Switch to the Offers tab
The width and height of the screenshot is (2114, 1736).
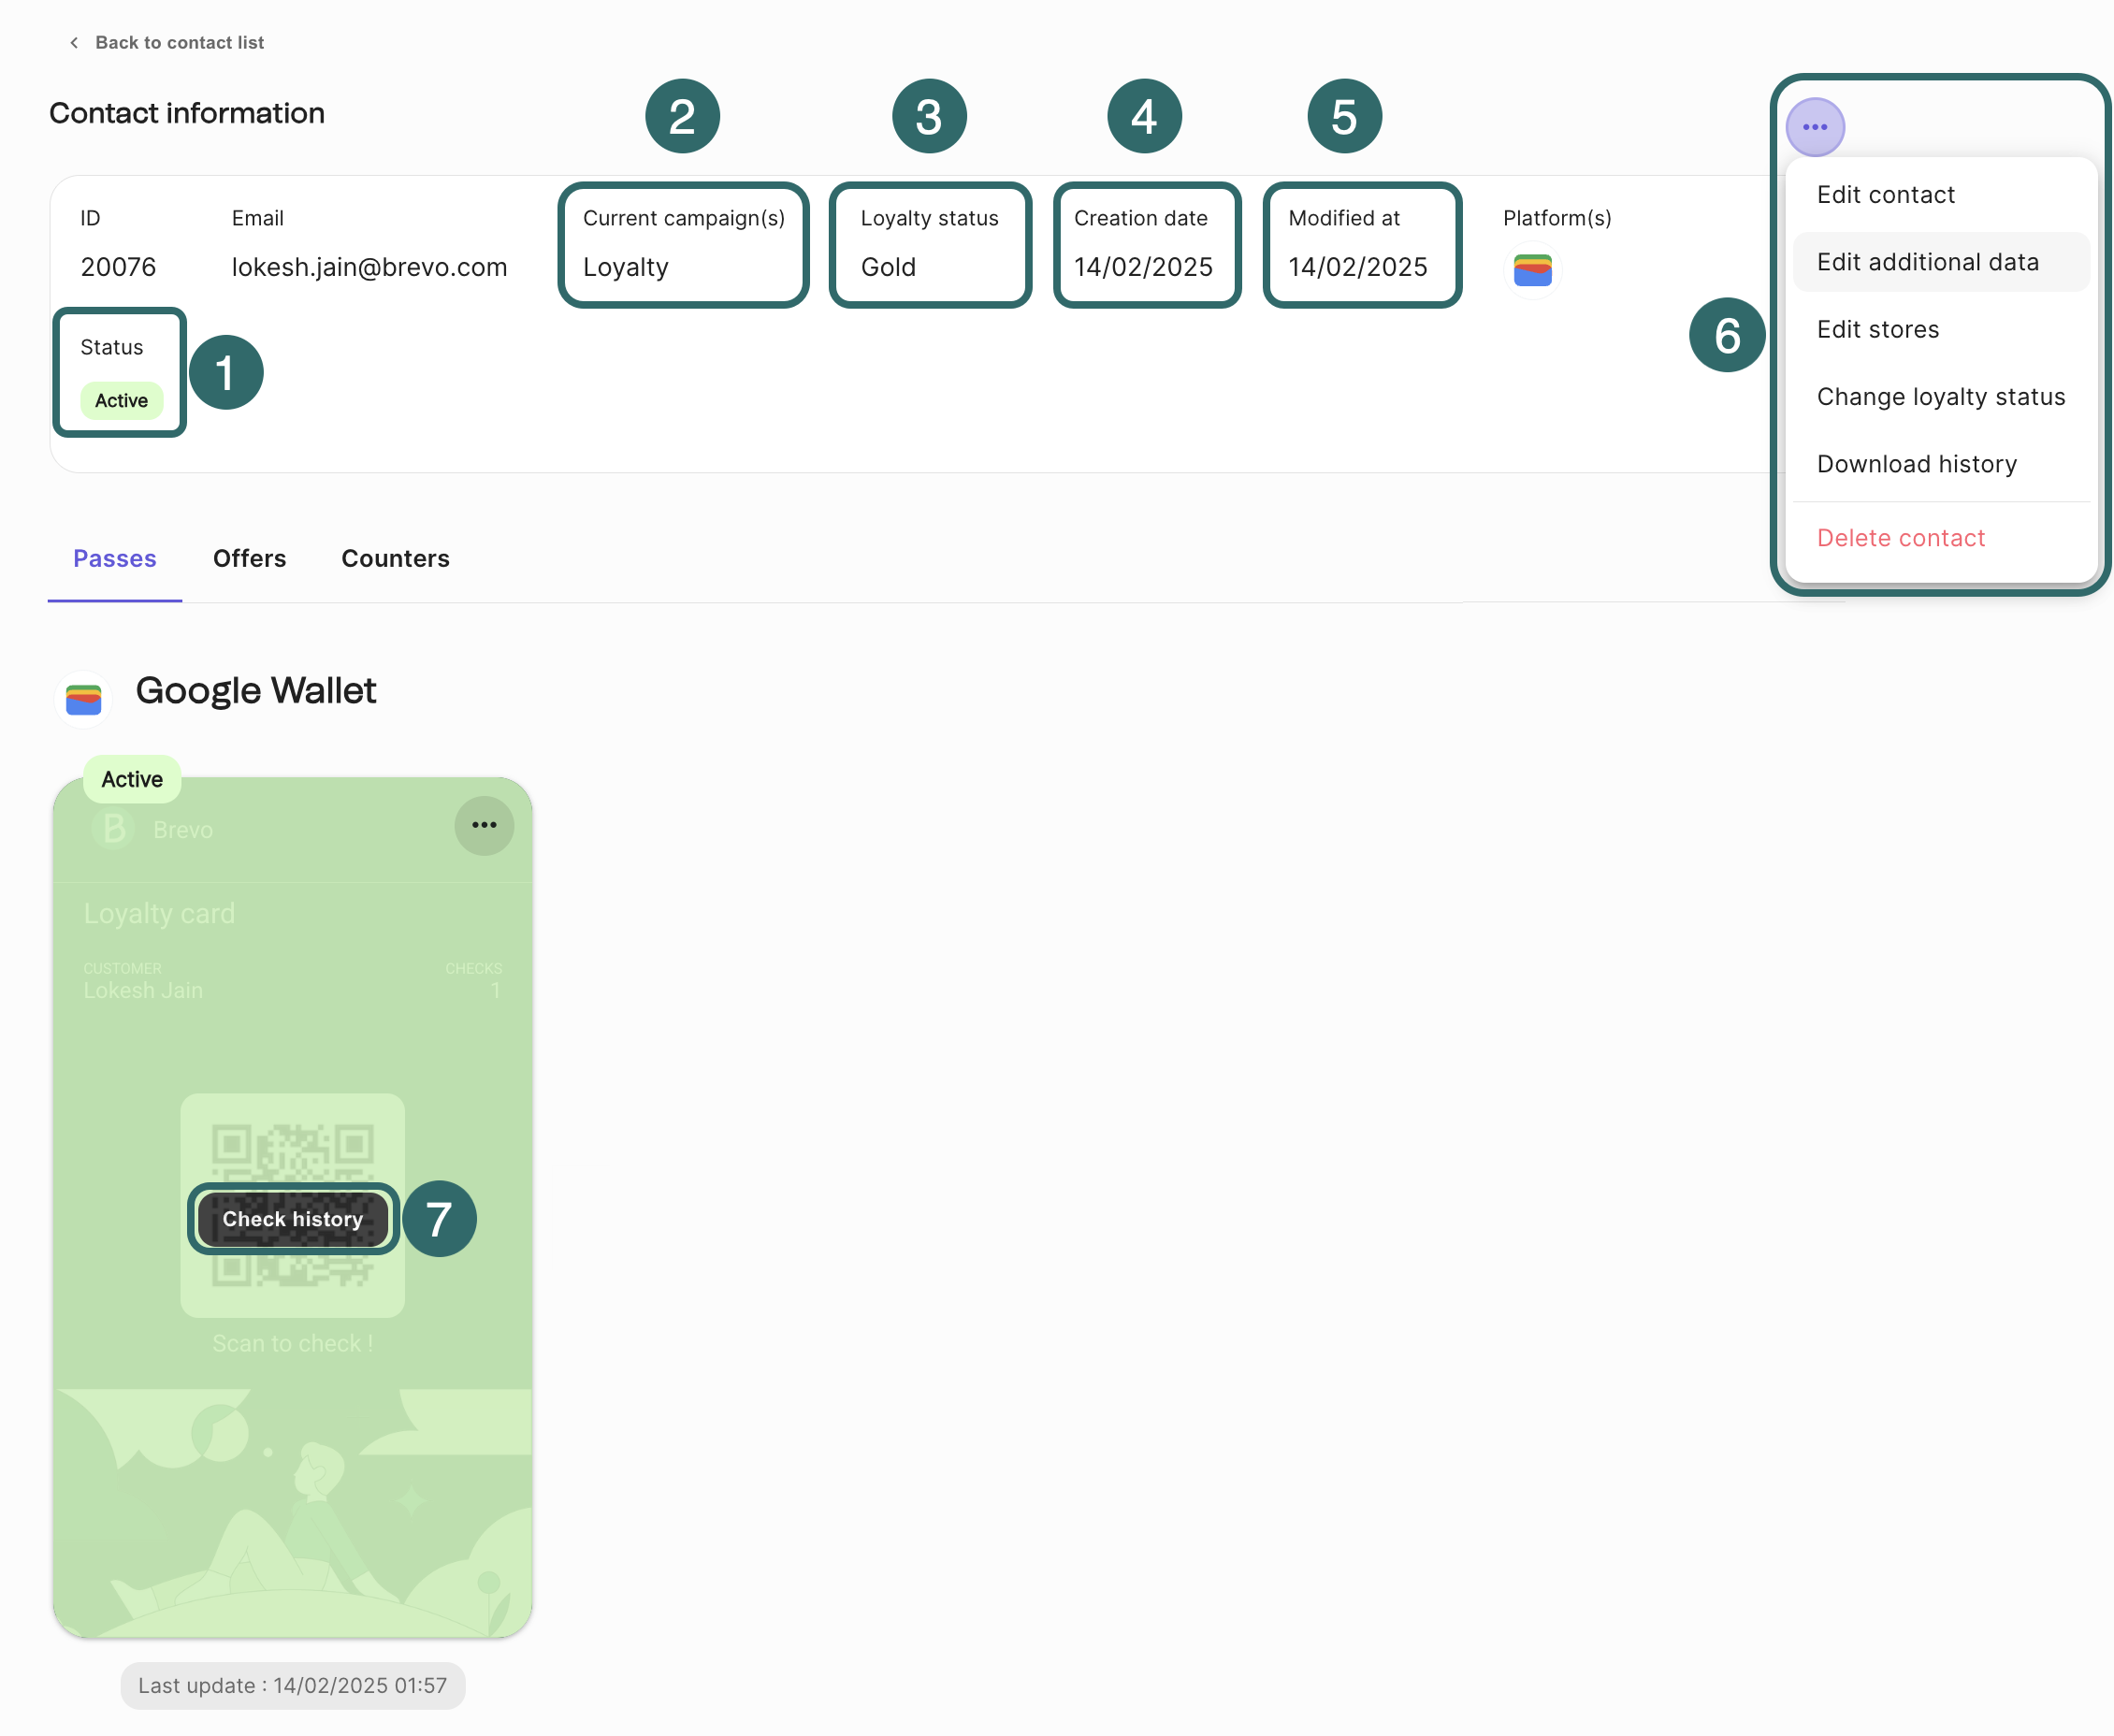[249, 558]
